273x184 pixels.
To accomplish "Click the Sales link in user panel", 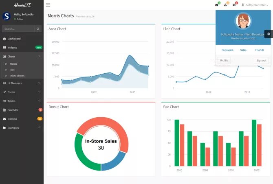I will point(243,50).
